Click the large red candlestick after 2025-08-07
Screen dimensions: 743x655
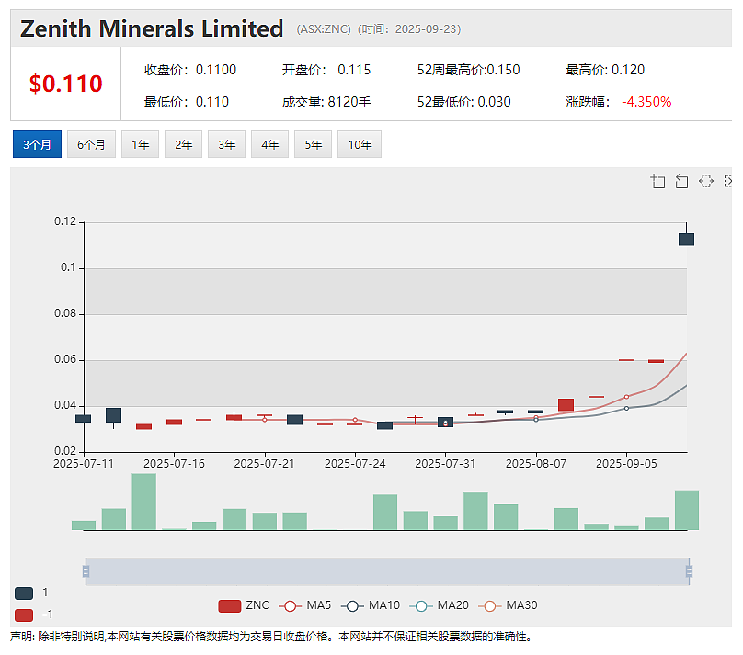[566, 404]
